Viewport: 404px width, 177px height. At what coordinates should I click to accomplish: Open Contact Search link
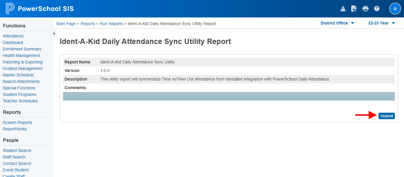pos(17,163)
